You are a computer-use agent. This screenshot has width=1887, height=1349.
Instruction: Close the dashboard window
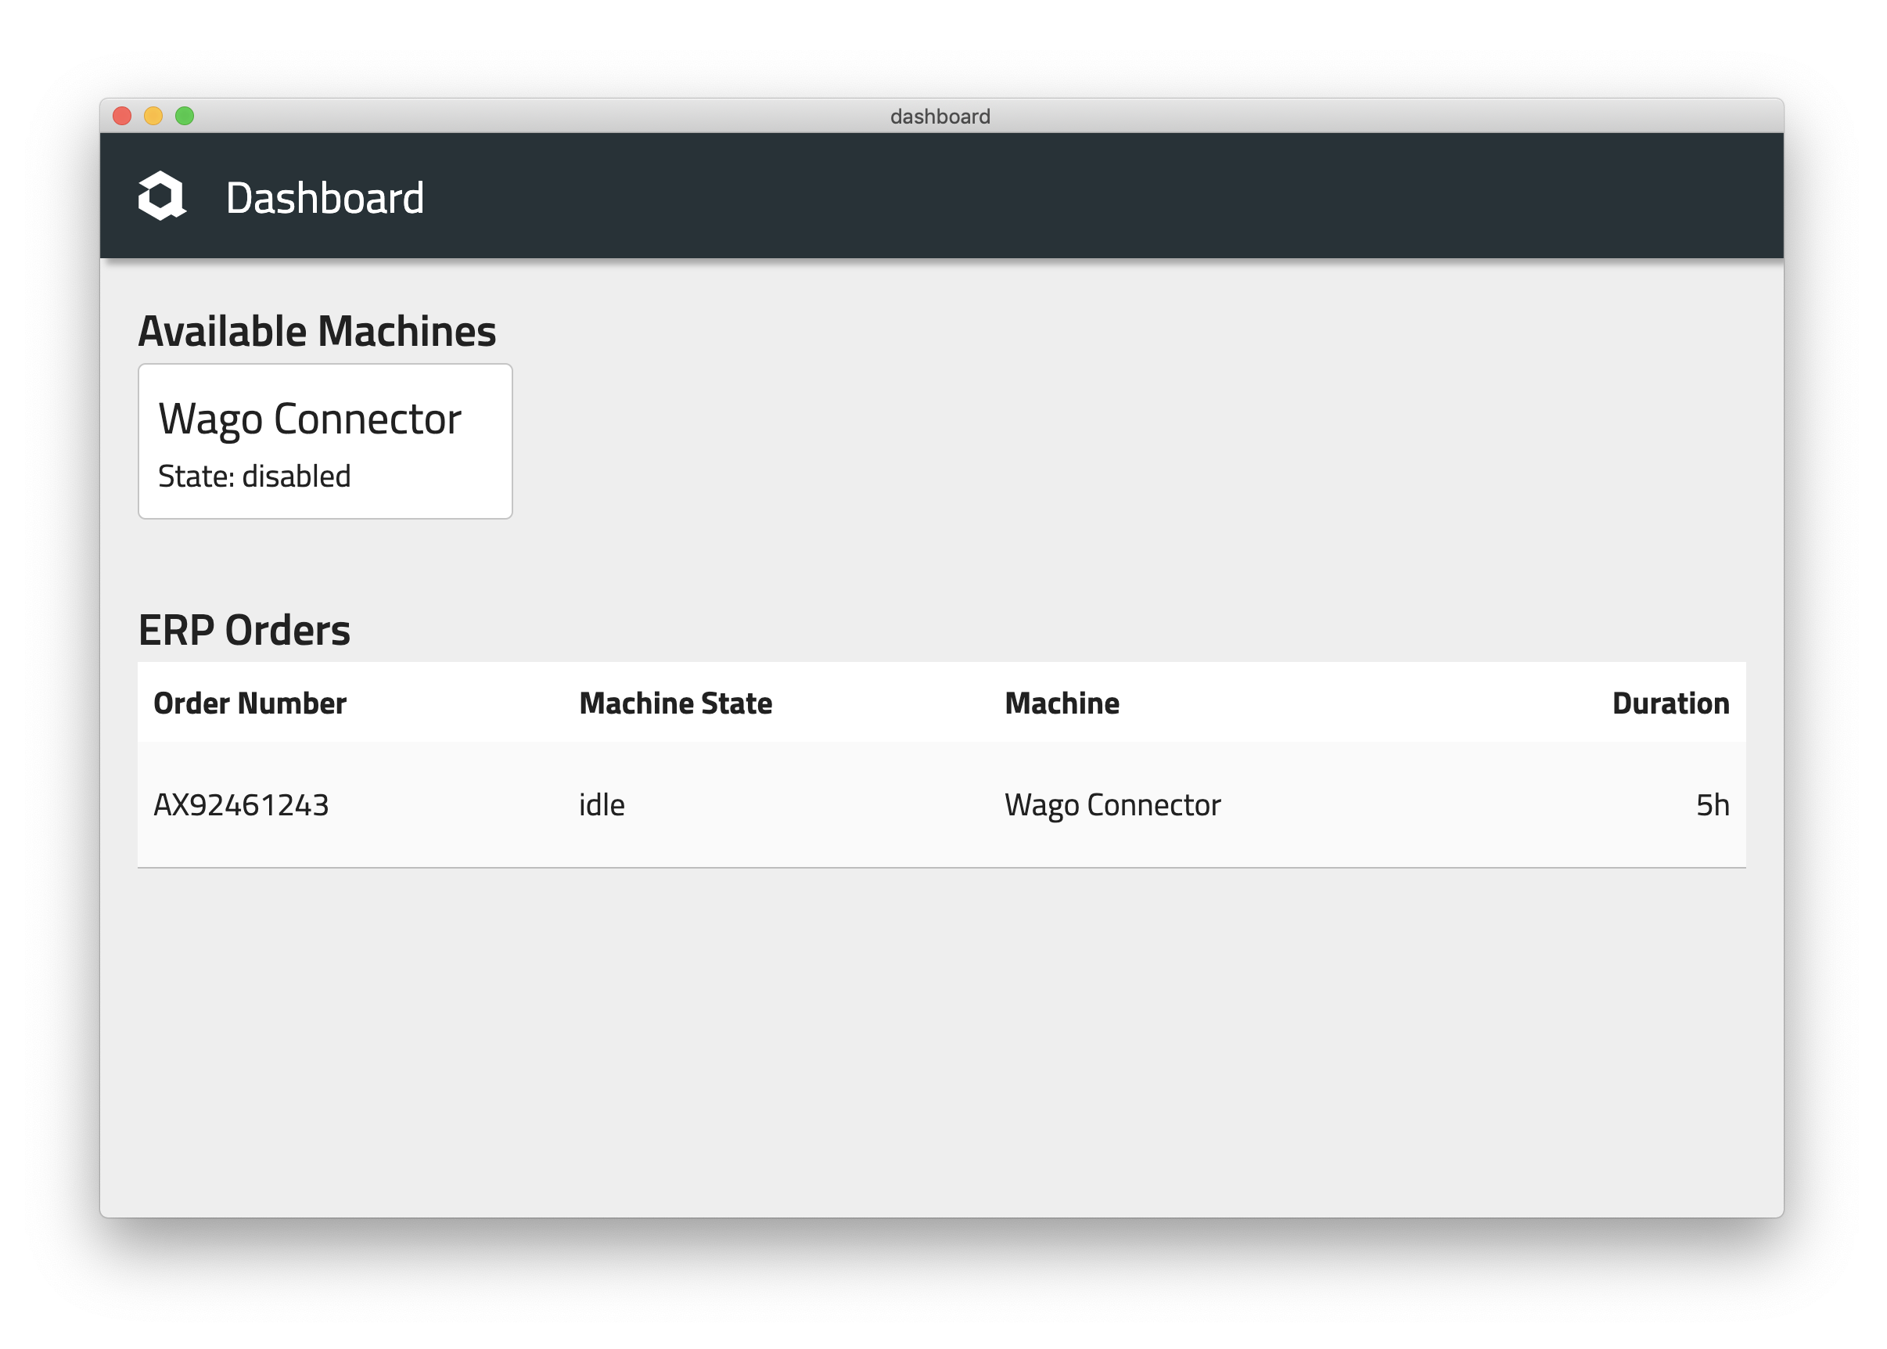click(122, 117)
